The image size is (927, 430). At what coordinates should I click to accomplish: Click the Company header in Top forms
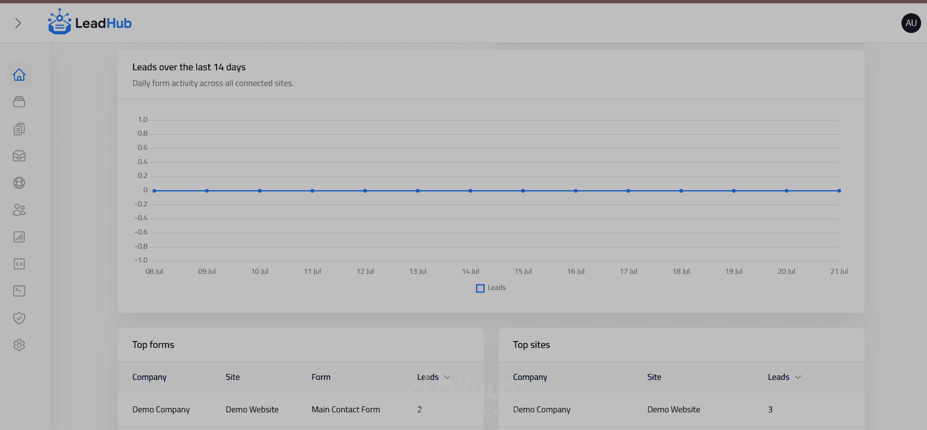[149, 377]
